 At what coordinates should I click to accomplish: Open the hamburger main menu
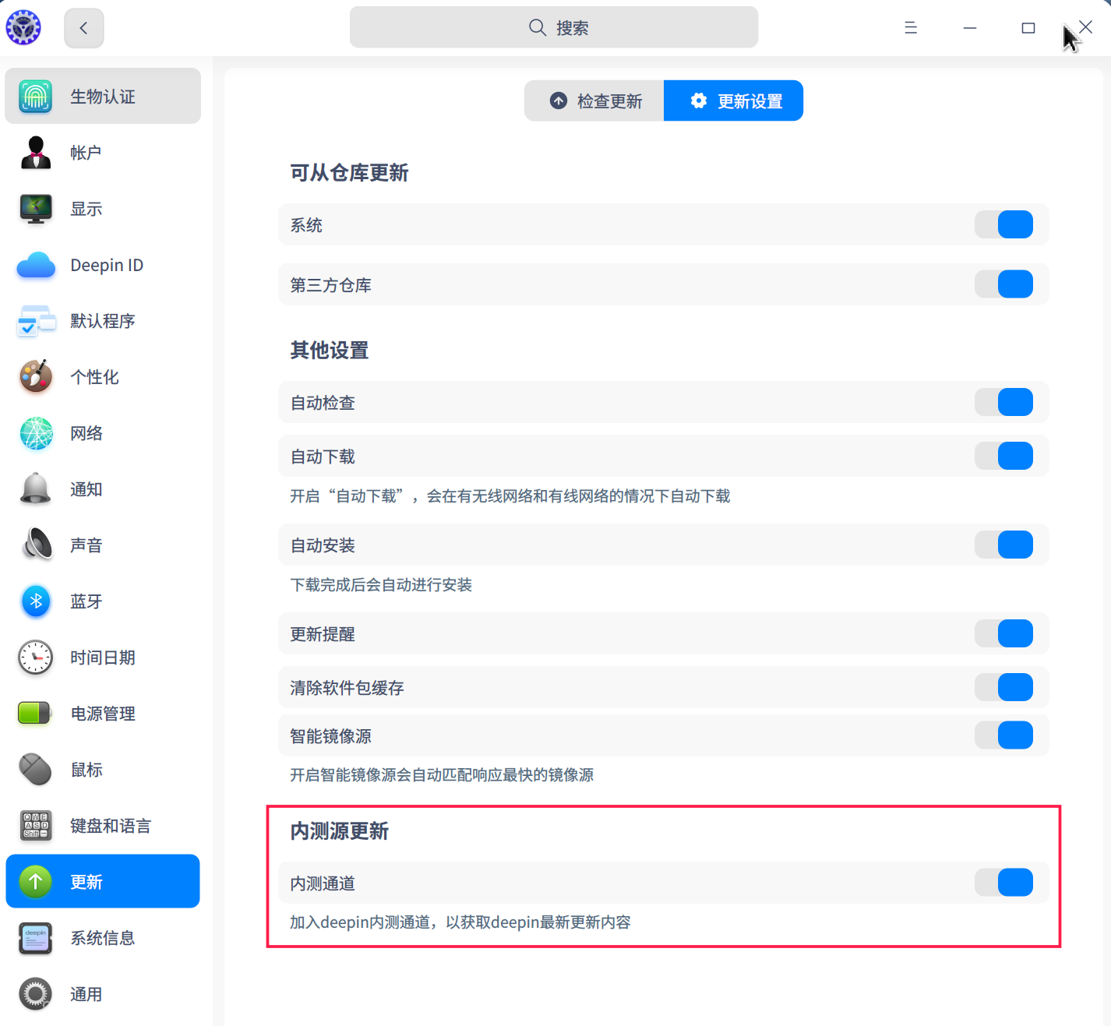click(911, 28)
